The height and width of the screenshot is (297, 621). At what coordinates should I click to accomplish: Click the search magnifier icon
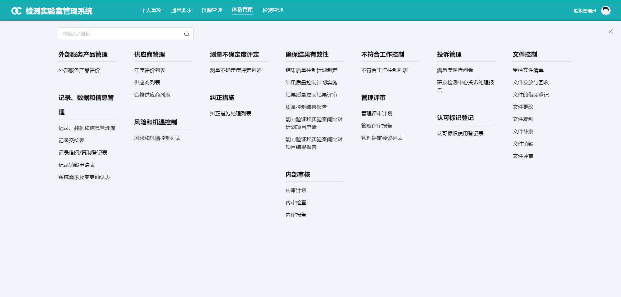(x=187, y=34)
